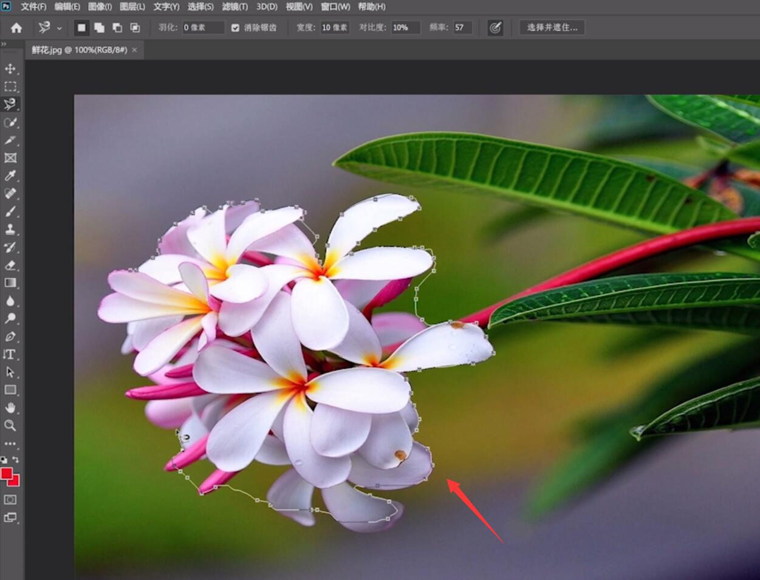The image size is (760, 580).
Task: Select the Quick Selection tool
Action: 10,122
